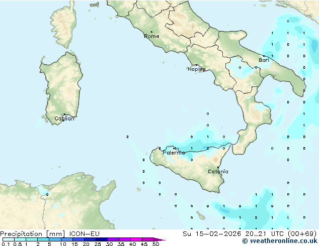Select the 40–45 mm magenta swatch
The width and height of the screenshot is (319, 246).
coord(136,239)
